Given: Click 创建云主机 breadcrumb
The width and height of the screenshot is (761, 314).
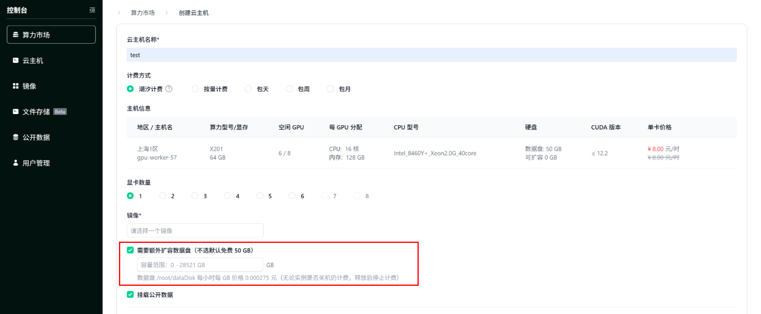Looking at the screenshot, I should coord(193,13).
